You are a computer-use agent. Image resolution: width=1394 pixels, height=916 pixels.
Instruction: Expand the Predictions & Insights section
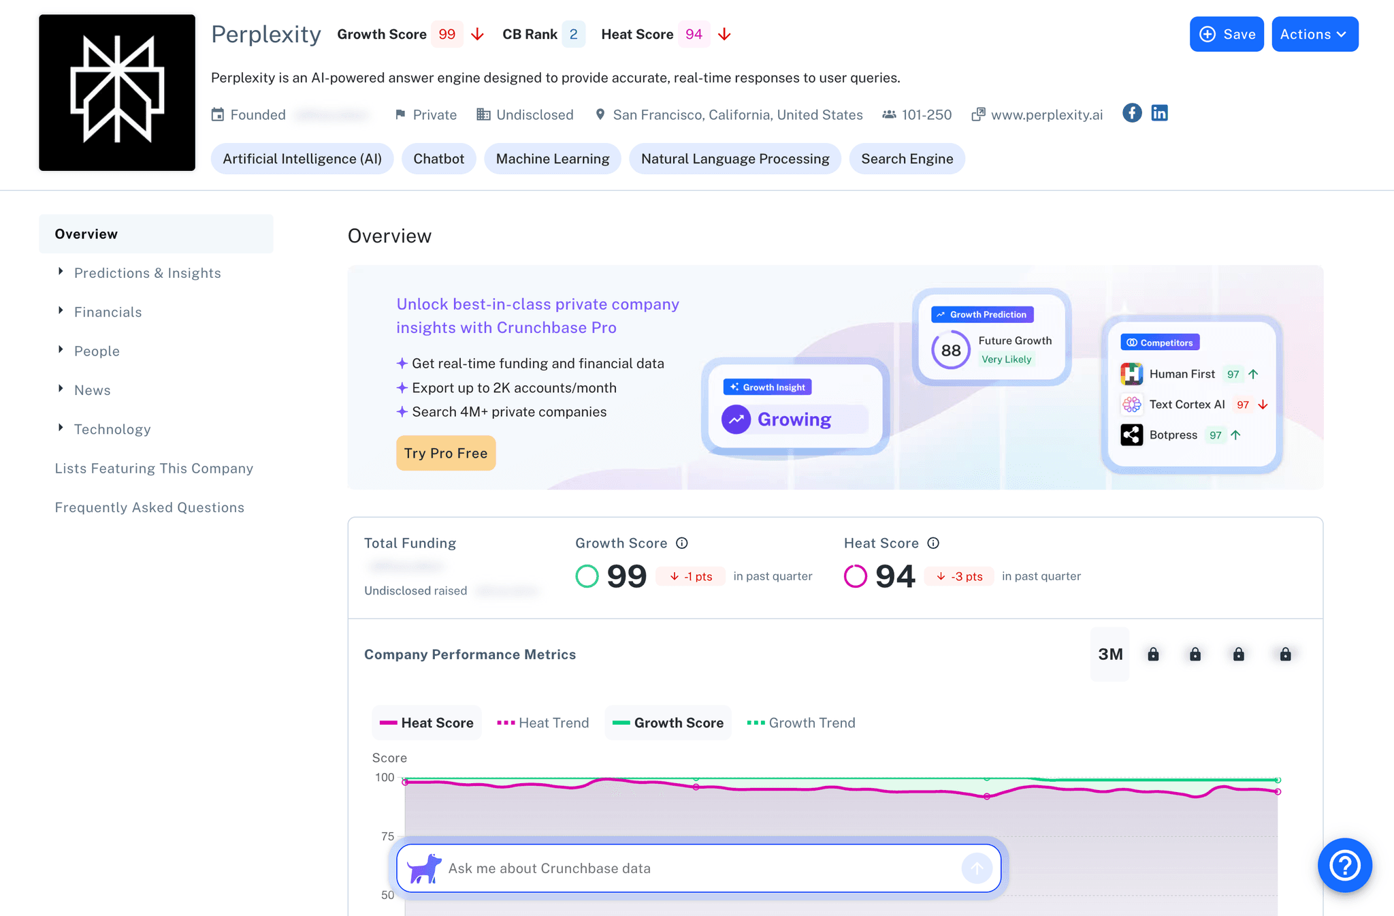[x=147, y=273]
